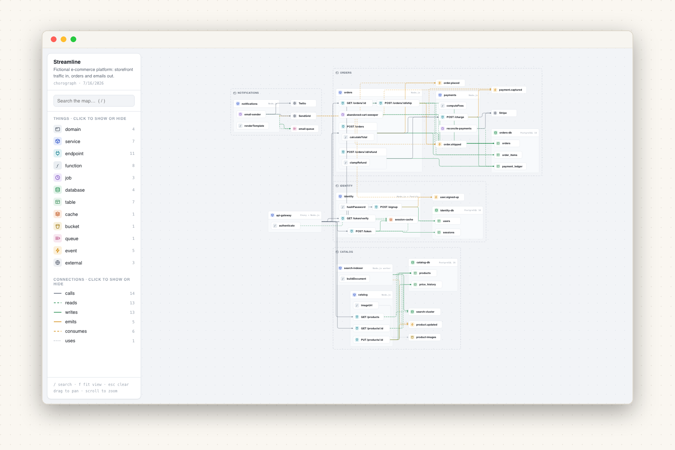Viewport: 675px width, 450px height.
Task: Select the calculateTotal function node
Action: 358,137
